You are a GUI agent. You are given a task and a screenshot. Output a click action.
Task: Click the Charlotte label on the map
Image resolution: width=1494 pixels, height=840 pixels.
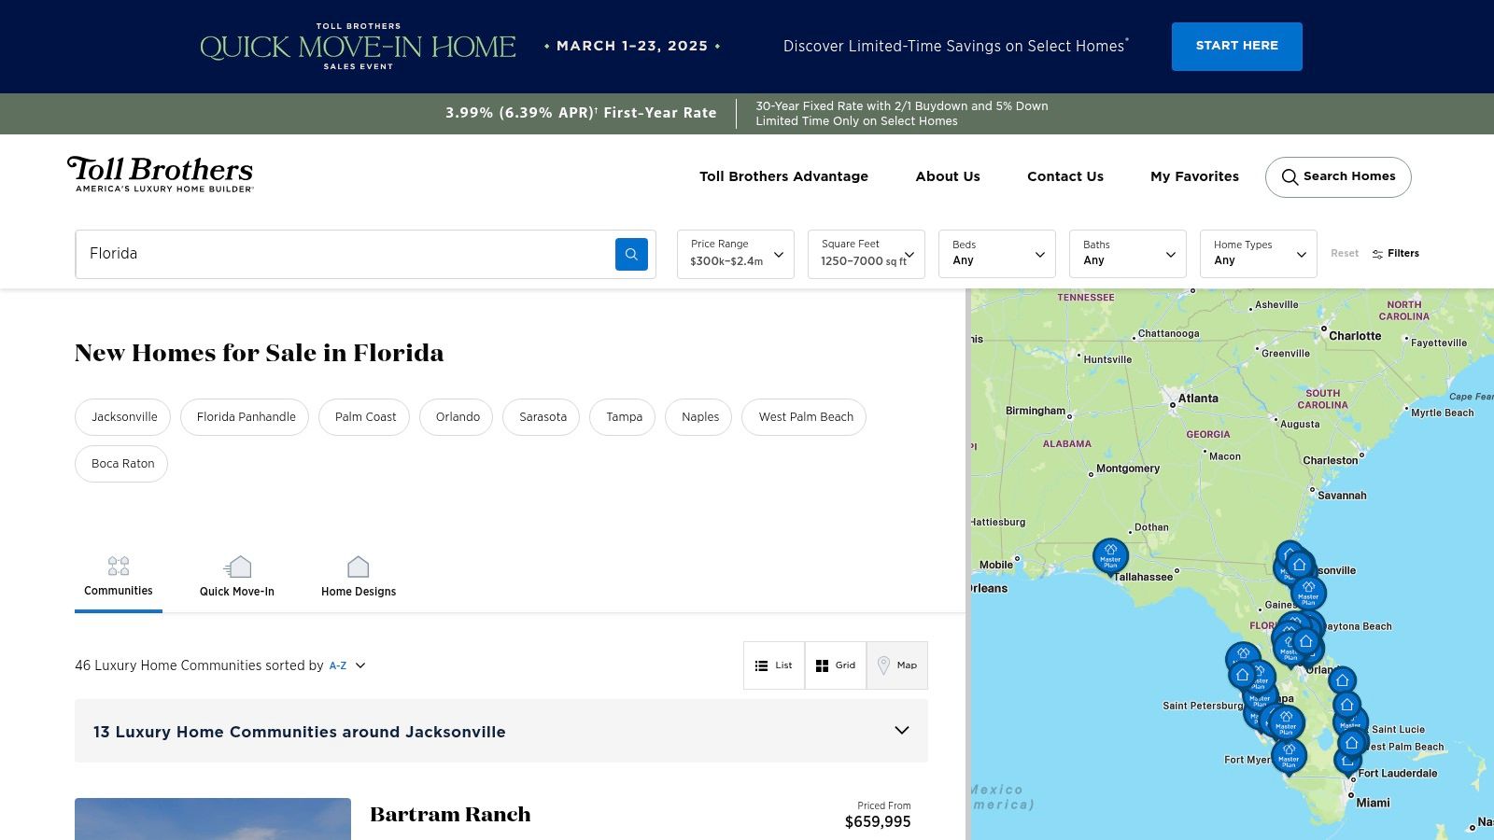coord(1355,336)
